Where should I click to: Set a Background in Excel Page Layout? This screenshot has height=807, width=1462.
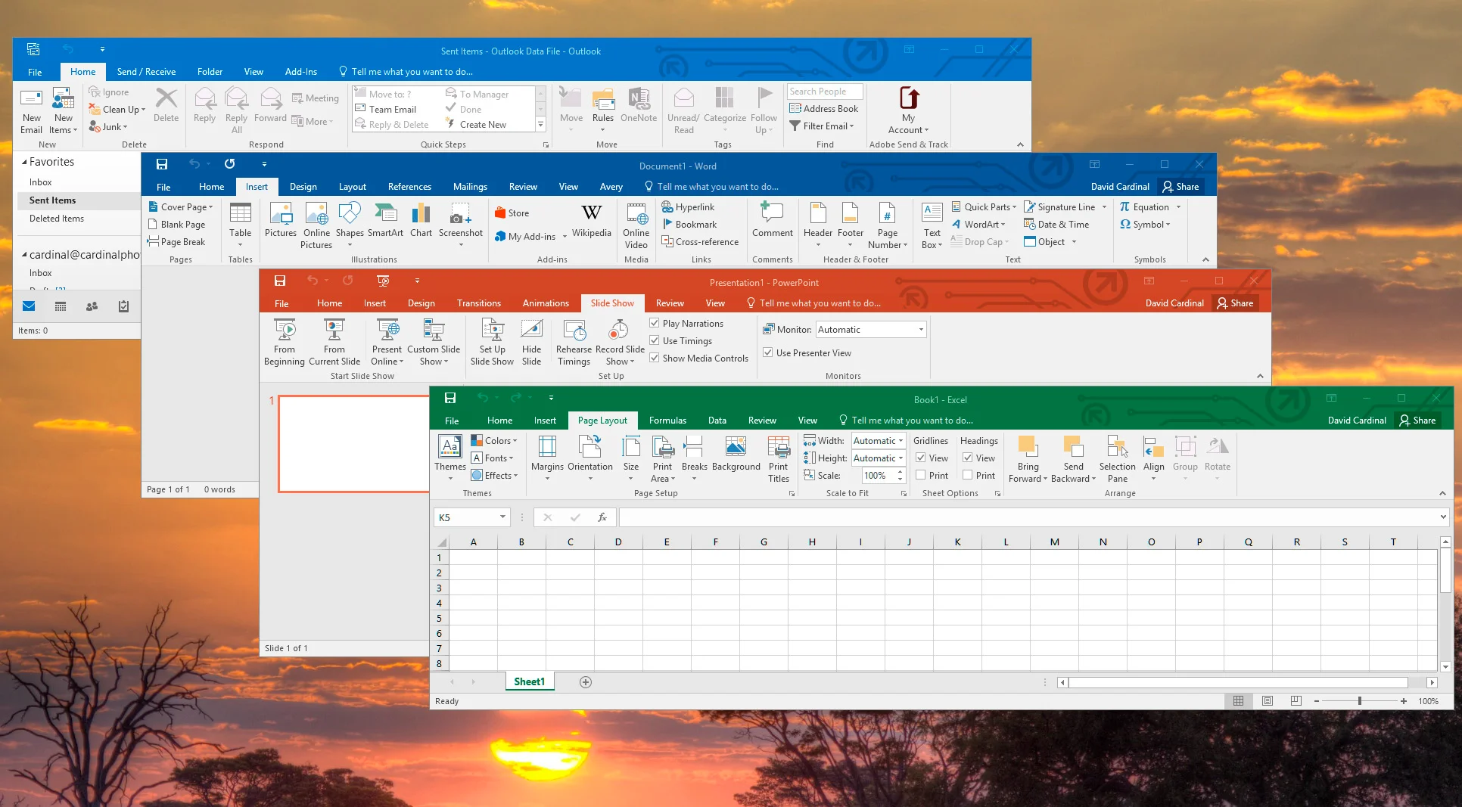click(736, 458)
